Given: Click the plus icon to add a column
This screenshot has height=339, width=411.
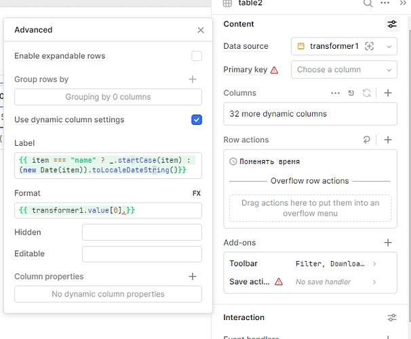Looking at the screenshot, I should (388, 93).
